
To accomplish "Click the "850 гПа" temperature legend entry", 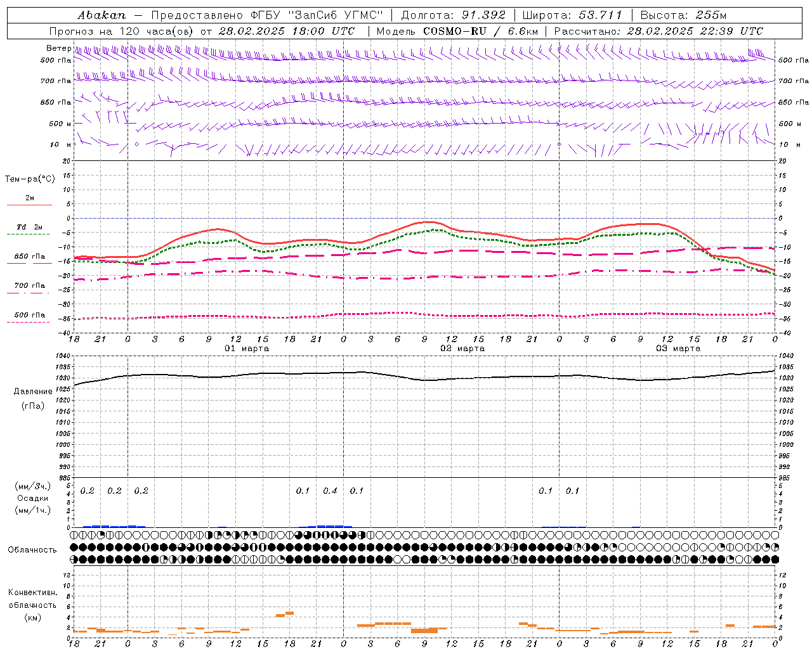I will (x=30, y=257).
